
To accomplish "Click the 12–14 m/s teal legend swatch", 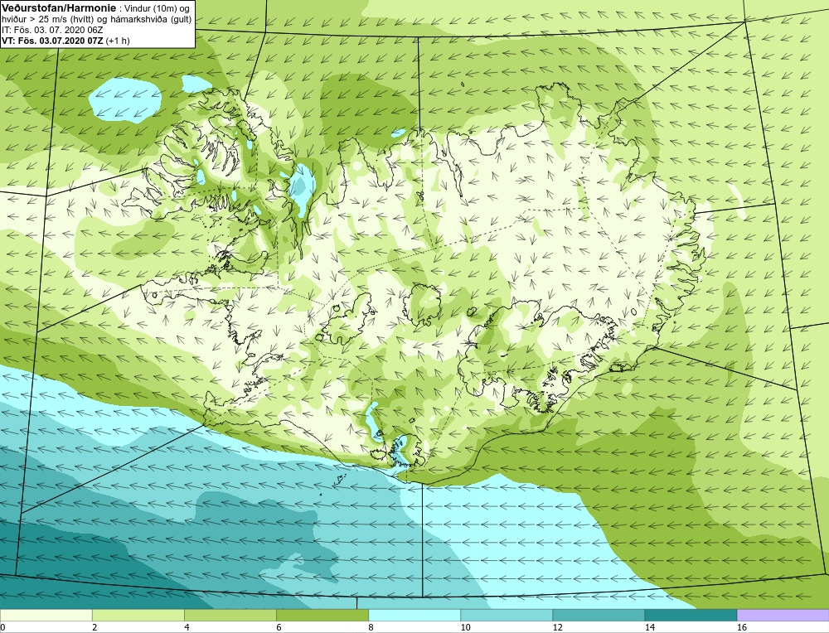I will click(x=599, y=616).
